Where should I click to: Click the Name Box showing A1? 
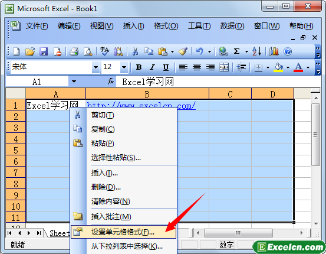(37, 82)
